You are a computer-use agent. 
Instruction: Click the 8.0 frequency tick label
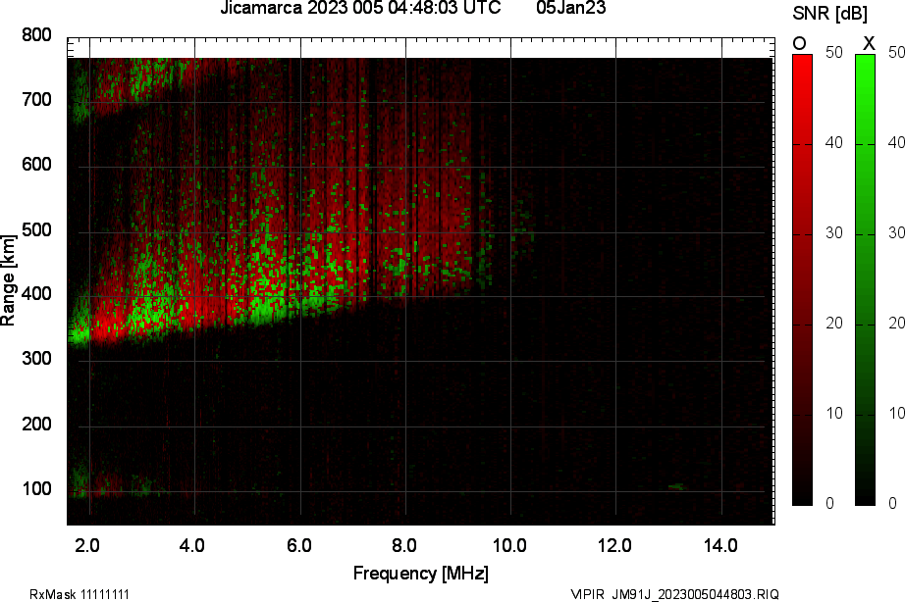[x=404, y=545]
